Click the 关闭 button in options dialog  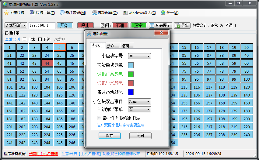tap(140, 136)
